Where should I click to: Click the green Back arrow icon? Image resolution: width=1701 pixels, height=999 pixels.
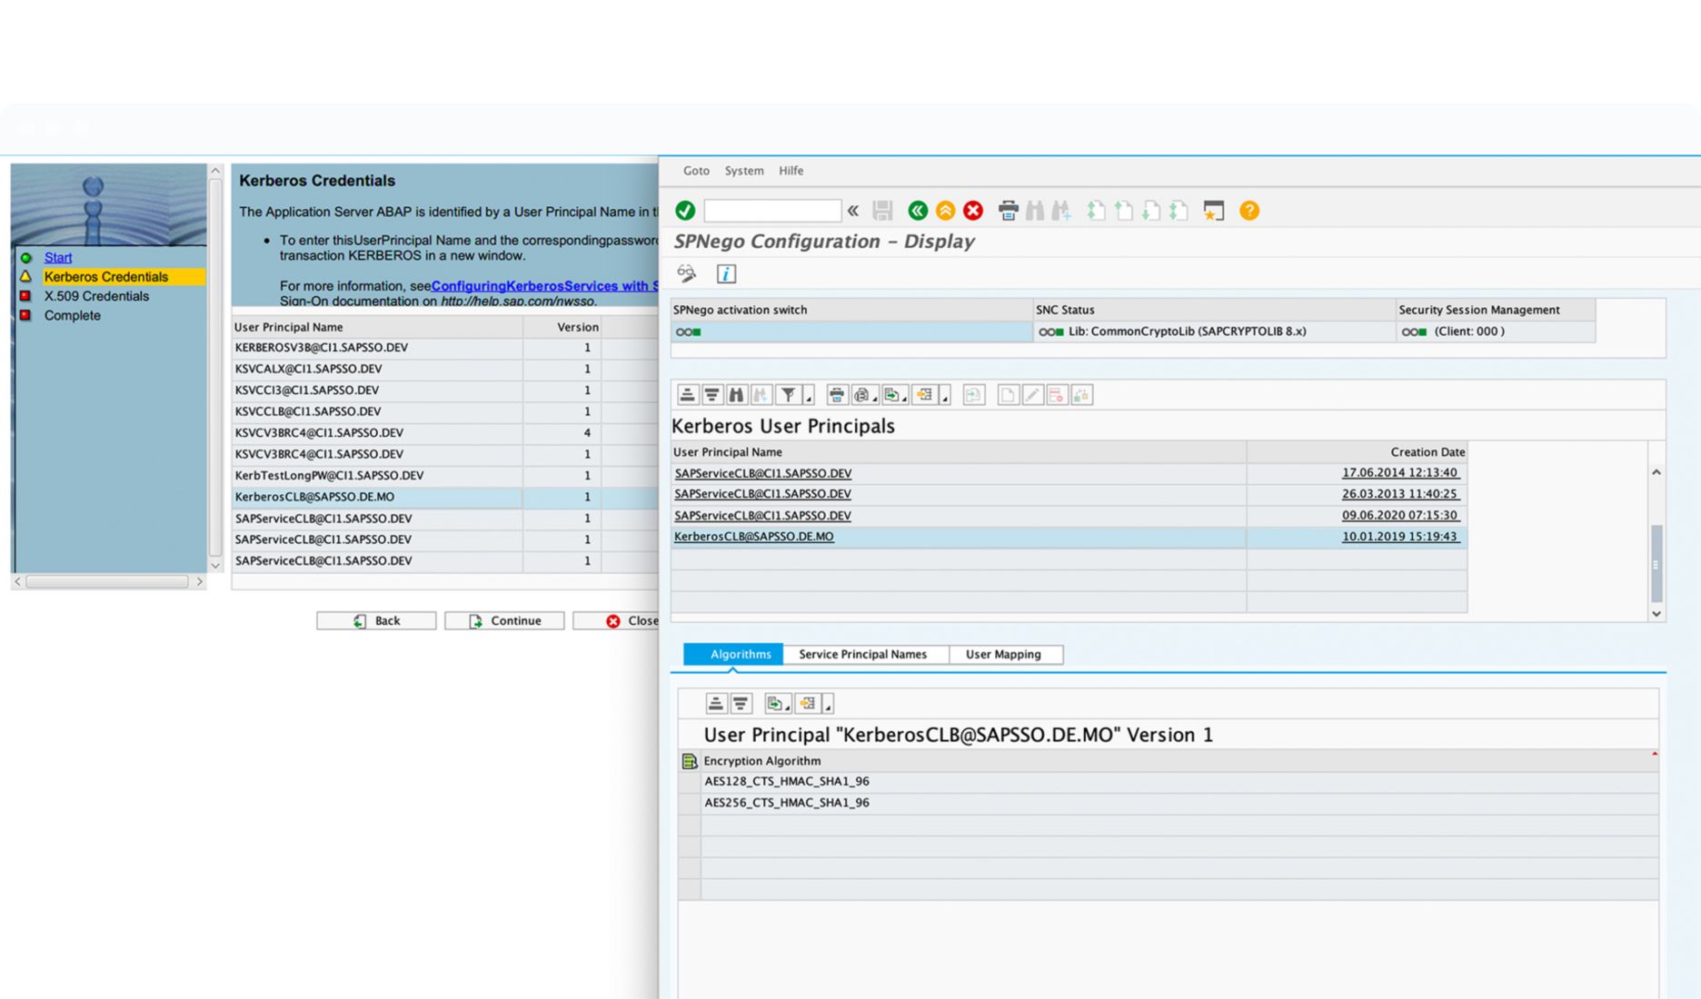[918, 211]
